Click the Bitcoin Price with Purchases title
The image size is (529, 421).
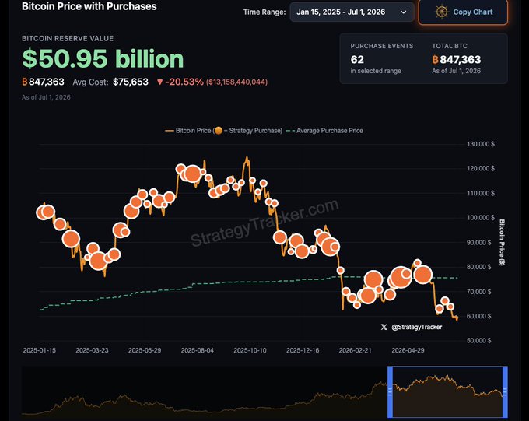point(89,6)
